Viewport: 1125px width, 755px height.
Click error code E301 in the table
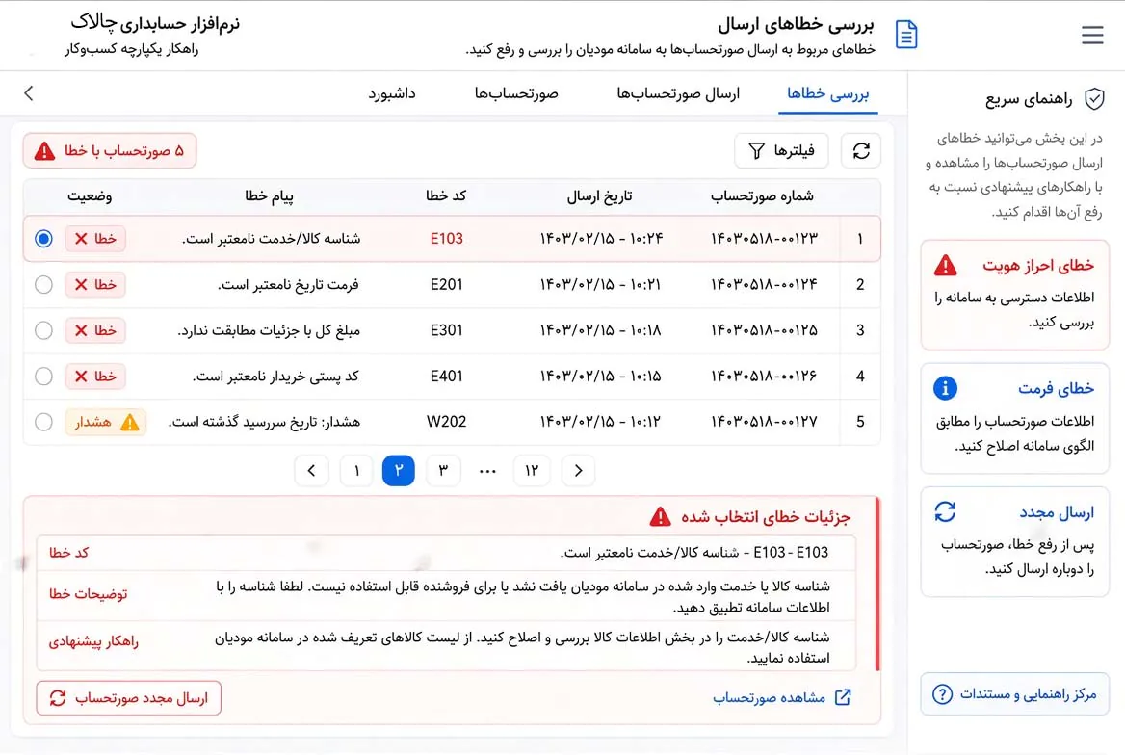(446, 330)
